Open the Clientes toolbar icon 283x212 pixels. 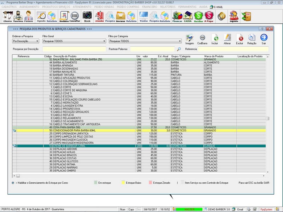pos(7,16)
